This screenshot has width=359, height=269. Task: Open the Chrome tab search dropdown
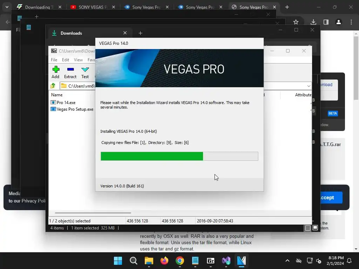[x=7, y=7]
